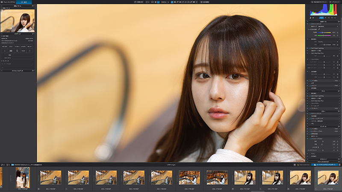
Task: Expand DxO Smart Lighting in essential tools
Action: (x=307, y=48)
